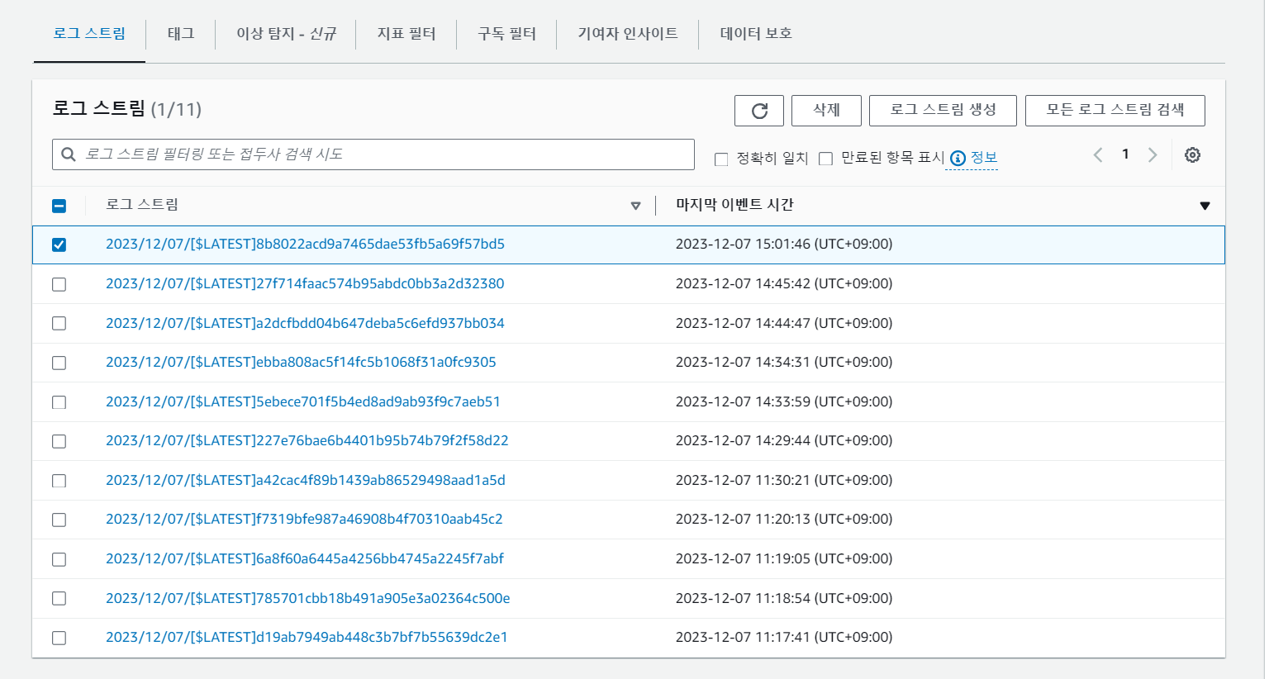Viewport: 1269px width, 679px height.
Task: Check the 6a8f60a6445a4256bb4745a2245f7abf stream checkbox
Action: (x=59, y=559)
